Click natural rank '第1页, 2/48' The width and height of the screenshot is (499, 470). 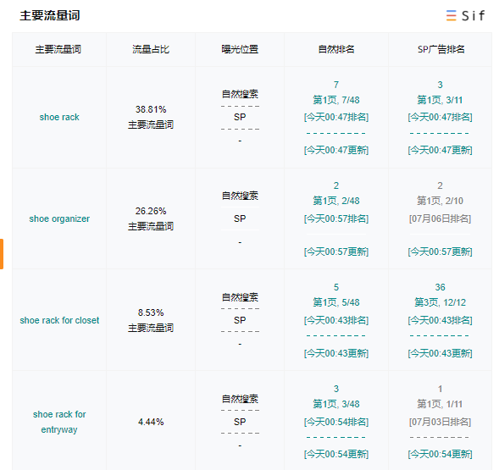pos(336,201)
